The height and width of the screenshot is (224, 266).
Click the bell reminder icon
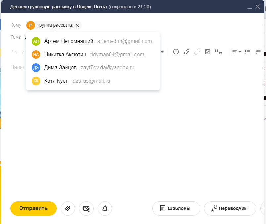point(105,208)
